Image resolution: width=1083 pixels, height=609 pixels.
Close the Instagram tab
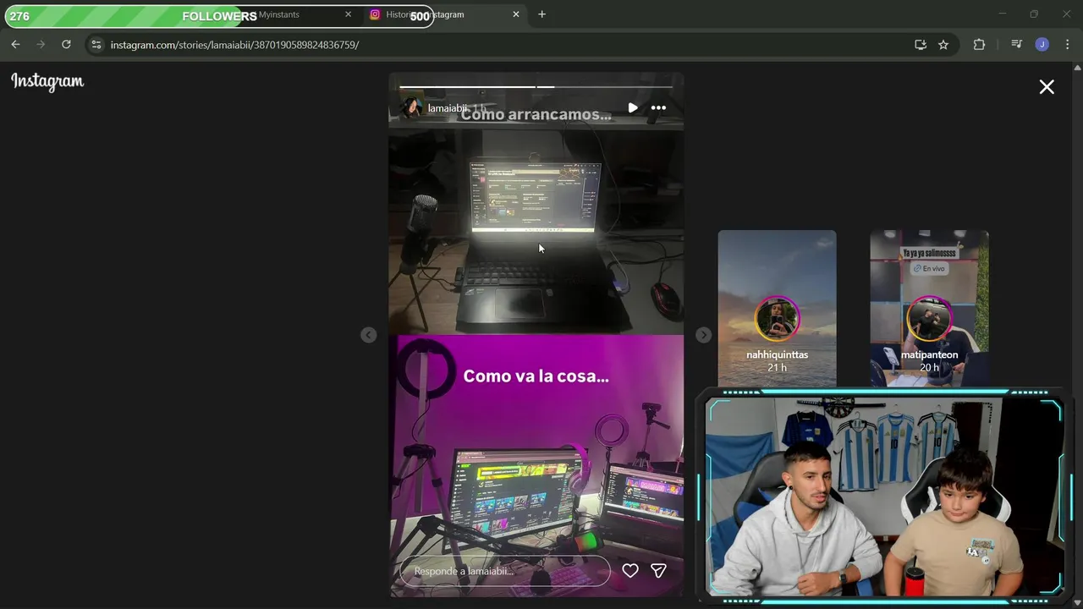(x=516, y=14)
